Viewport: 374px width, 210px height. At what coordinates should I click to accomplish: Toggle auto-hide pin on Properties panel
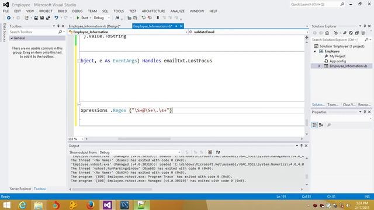point(365,112)
